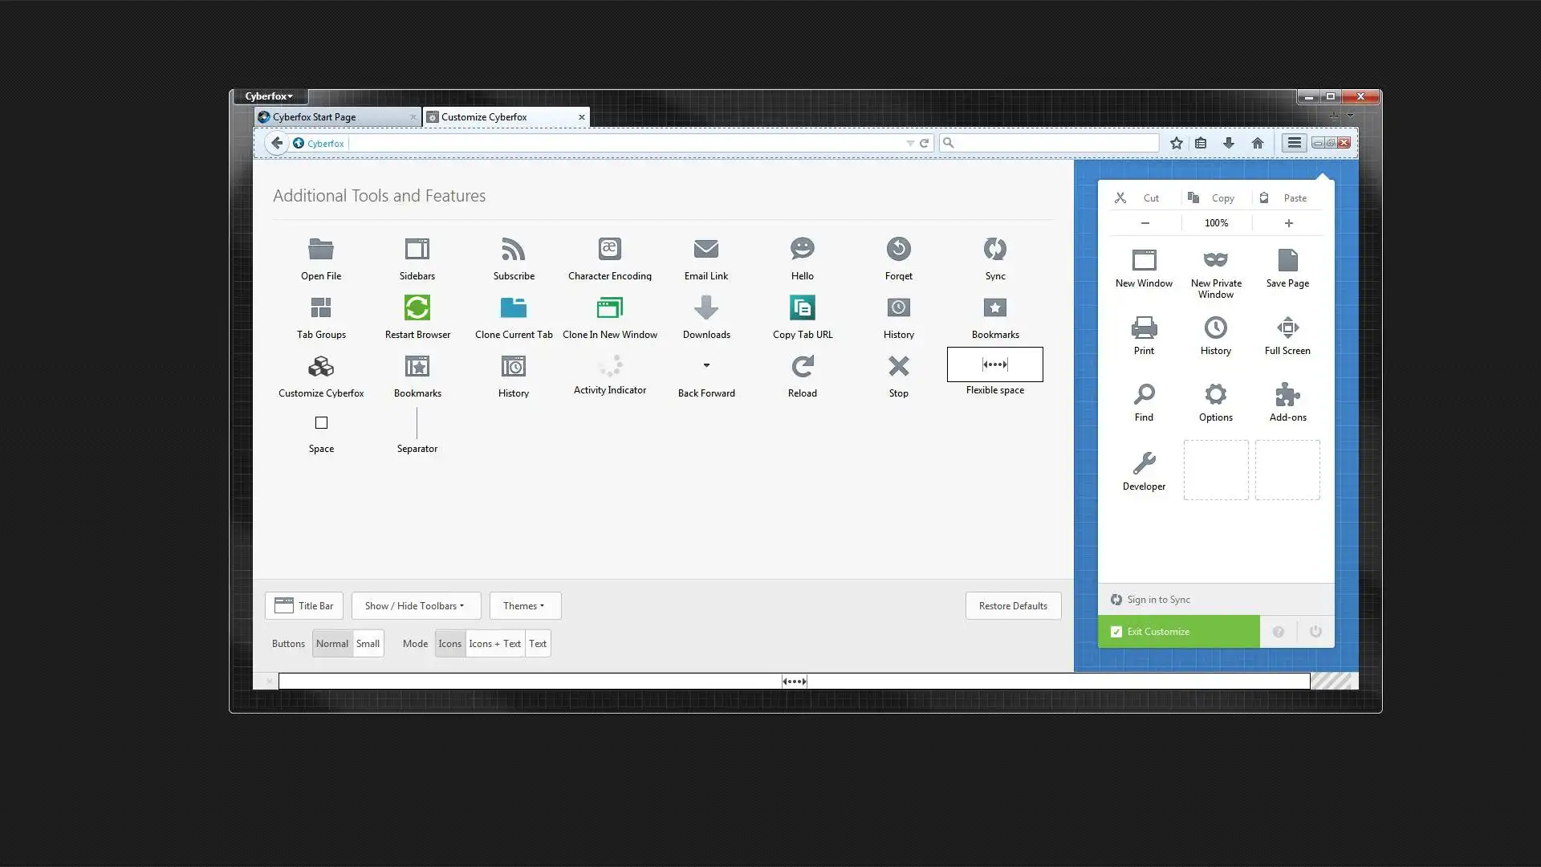Click the New Private Window mask icon

click(x=1215, y=260)
